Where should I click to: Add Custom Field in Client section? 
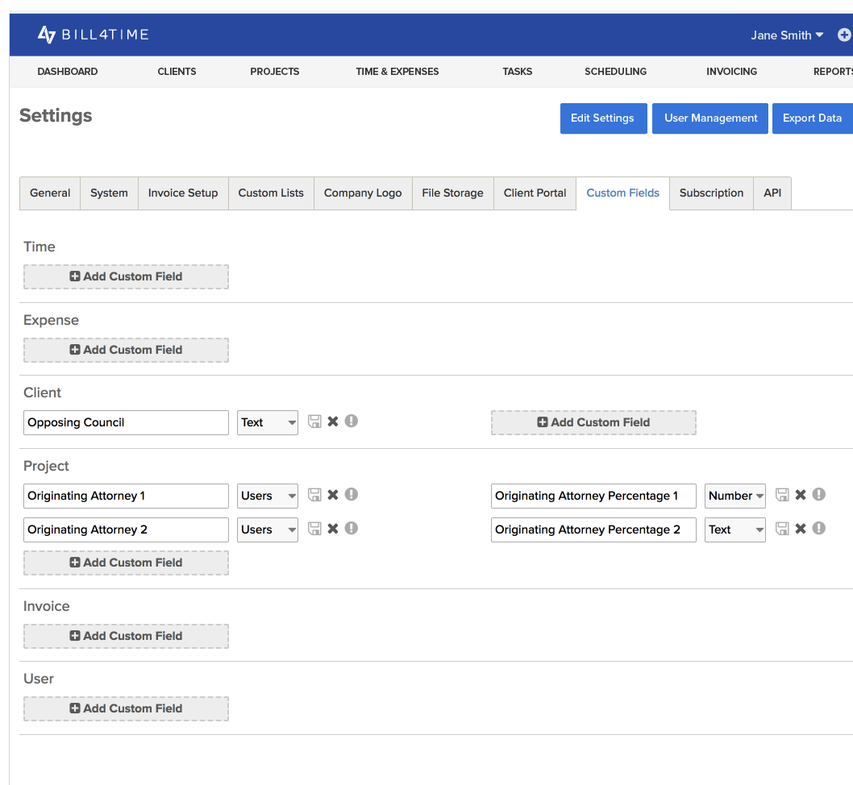[593, 422]
